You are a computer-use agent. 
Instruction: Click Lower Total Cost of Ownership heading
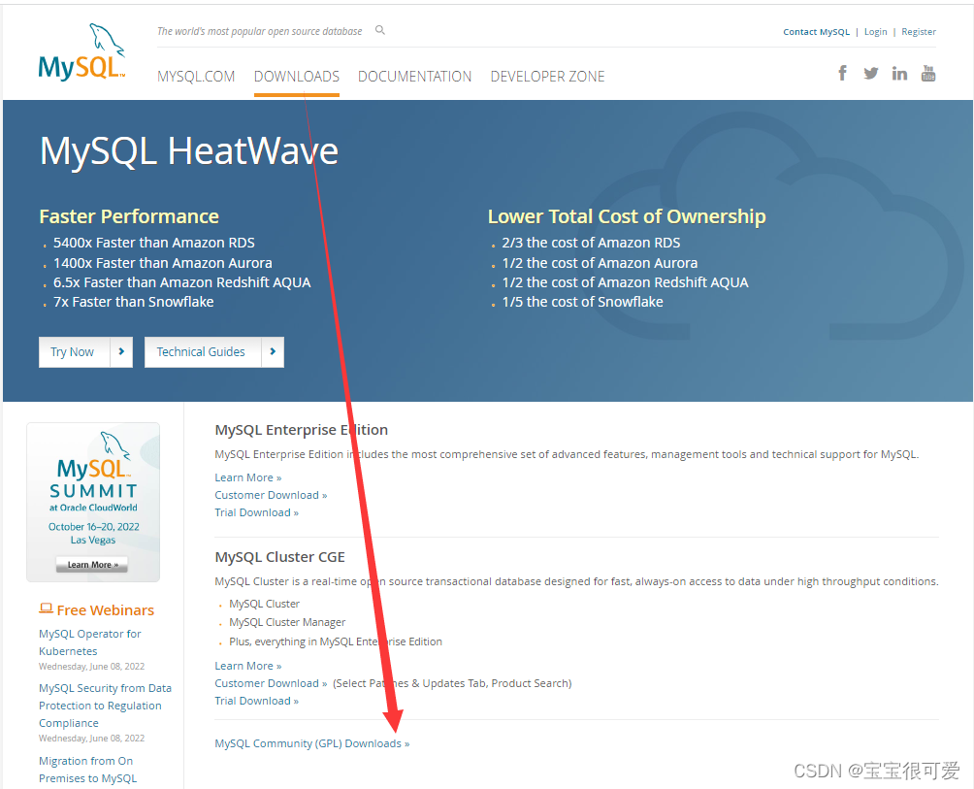coord(626,216)
